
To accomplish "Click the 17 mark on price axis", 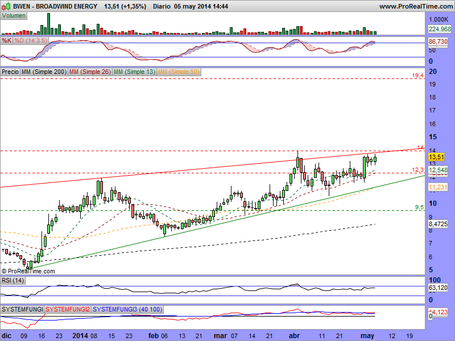I will pyautogui.click(x=432, y=110).
